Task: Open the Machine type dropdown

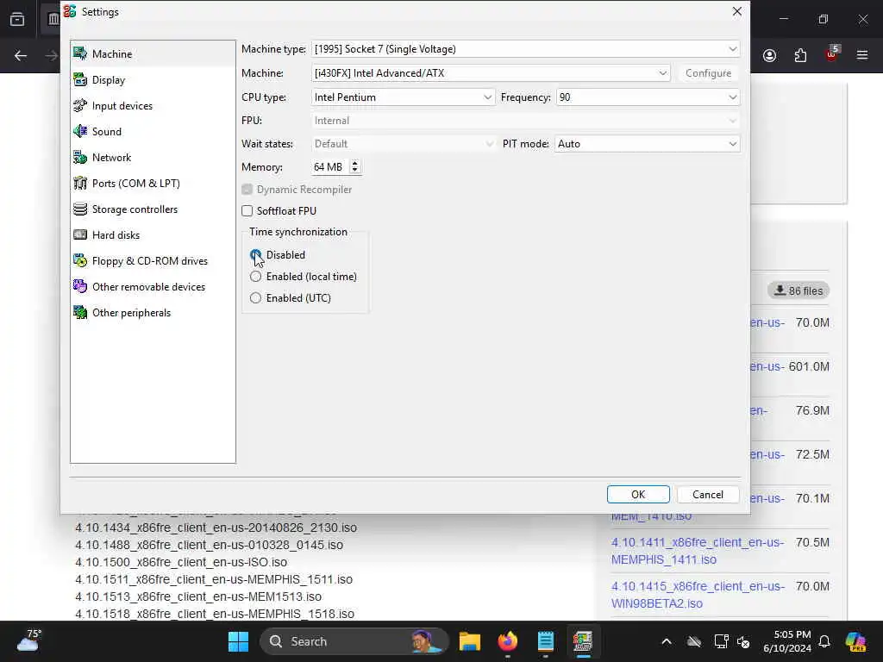Action: pyautogui.click(x=525, y=49)
